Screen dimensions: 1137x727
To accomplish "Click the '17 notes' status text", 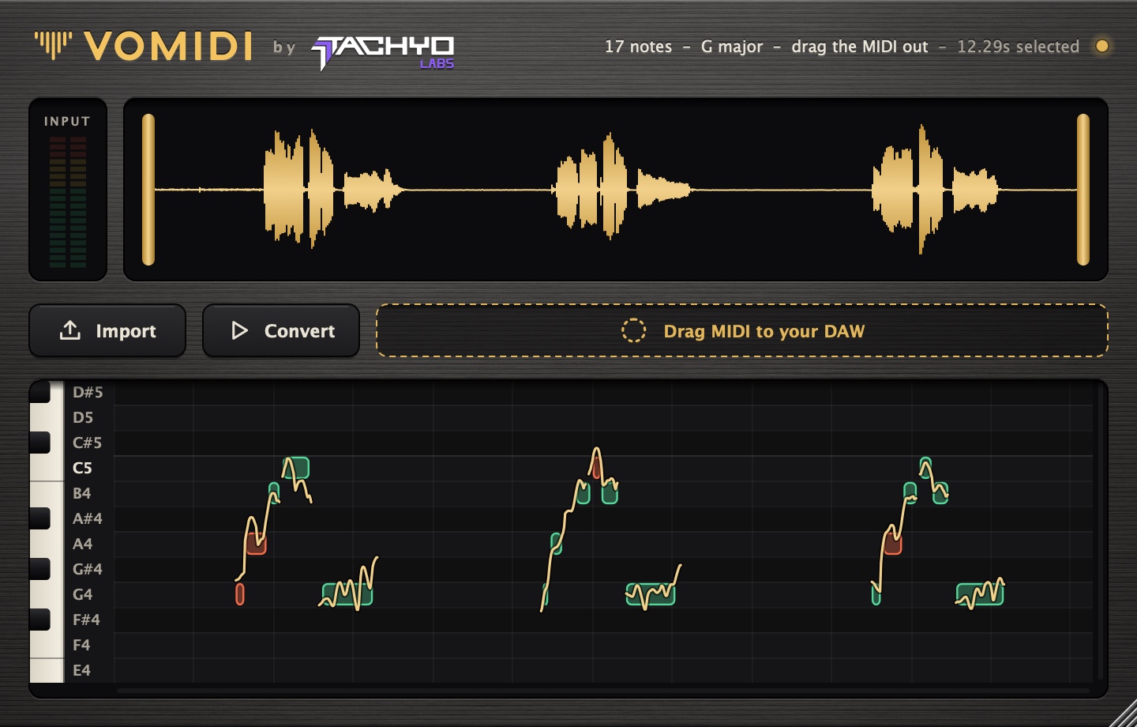I will [638, 47].
